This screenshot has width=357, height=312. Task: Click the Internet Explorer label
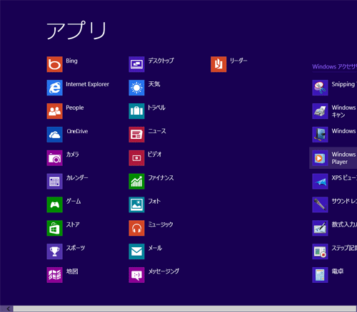pyautogui.click(x=87, y=84)
